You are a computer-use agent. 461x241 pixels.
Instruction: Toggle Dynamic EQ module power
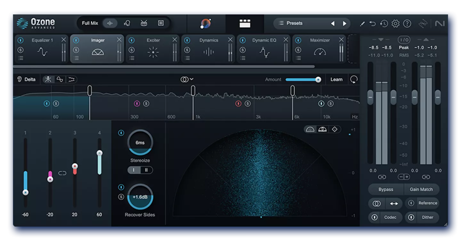point(243,40)
